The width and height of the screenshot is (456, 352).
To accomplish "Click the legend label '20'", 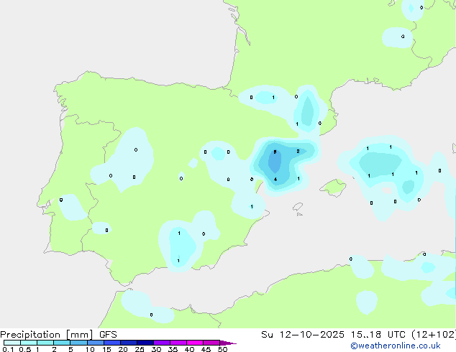I will 123,349.
